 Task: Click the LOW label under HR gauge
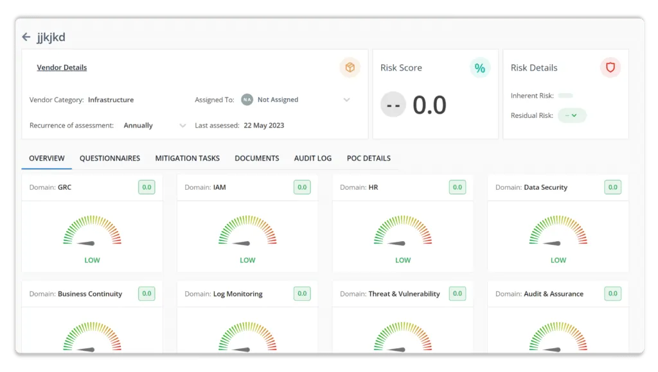tap(403, 260)
